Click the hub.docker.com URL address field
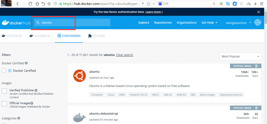 100,3
